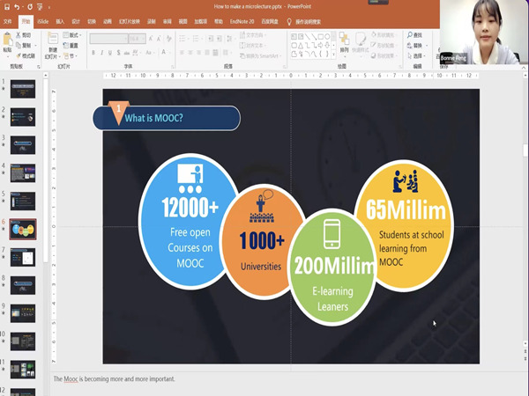Select slide 7 thumbnail in slide panel

(x=22, y=257)
